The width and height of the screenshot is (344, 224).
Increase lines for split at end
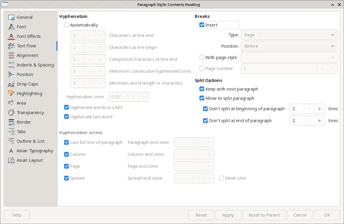point(320,121)
